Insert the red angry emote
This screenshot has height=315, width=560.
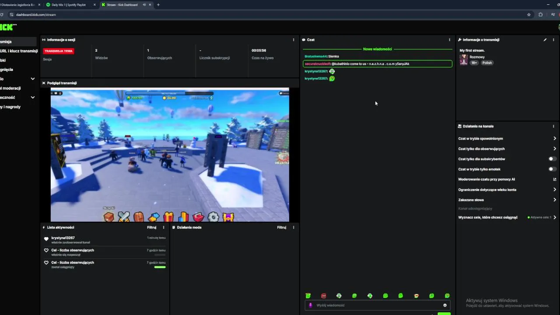[324, 296]
